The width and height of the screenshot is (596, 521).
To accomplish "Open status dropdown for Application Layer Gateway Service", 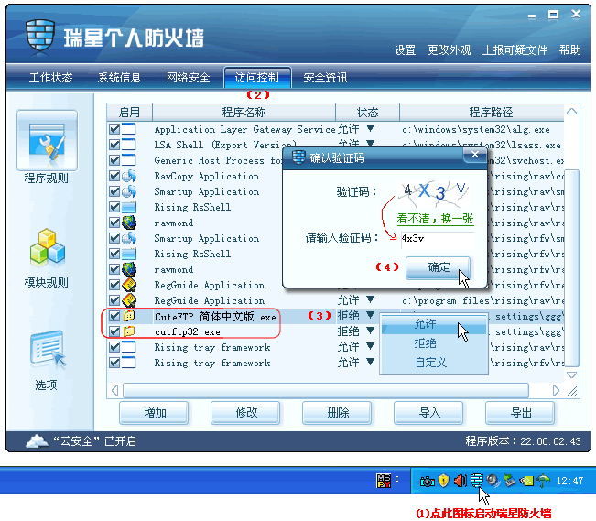I will click(x=371, y=128).
